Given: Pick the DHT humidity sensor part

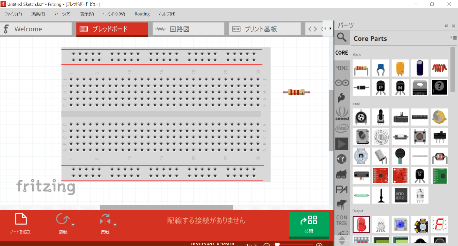Looking at the screenshot, I should [x=420, y=195].
